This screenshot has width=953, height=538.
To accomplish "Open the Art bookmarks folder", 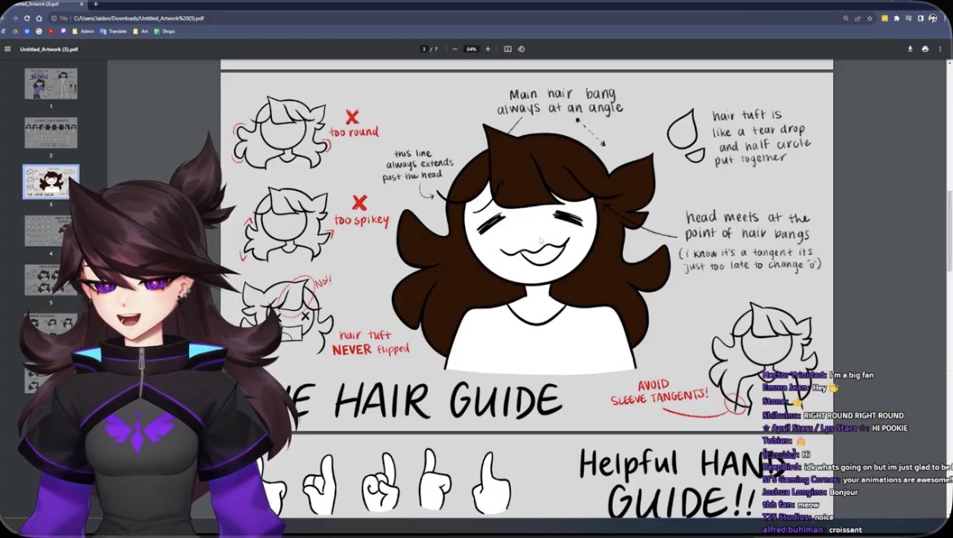I will coord(140,32).
